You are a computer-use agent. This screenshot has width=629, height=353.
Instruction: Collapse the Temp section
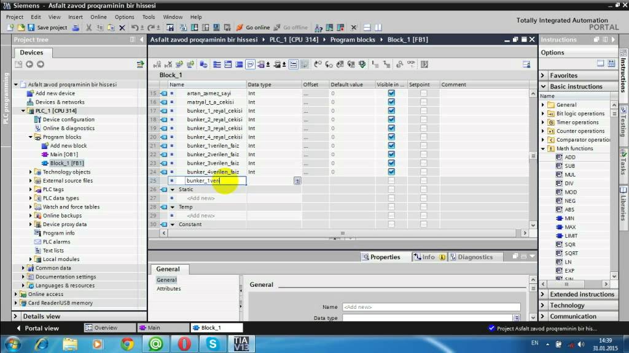(173, 207)
